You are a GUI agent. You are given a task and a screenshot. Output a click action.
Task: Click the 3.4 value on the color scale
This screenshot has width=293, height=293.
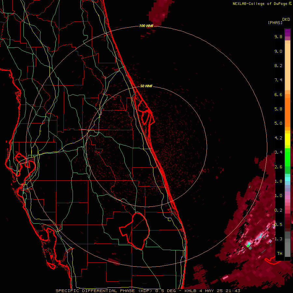click(278, 152)
